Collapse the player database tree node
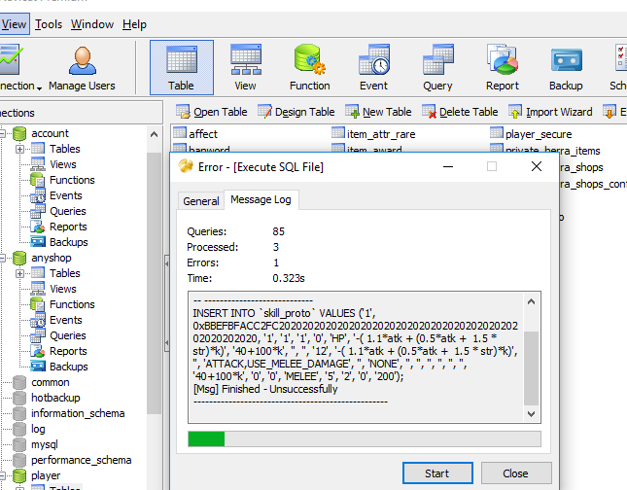This screenshot has height=490, width=627. click(x=2, y=476)
